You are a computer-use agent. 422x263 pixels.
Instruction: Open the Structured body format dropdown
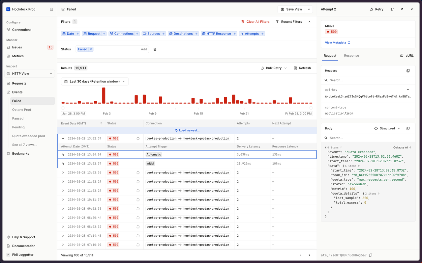387,128
